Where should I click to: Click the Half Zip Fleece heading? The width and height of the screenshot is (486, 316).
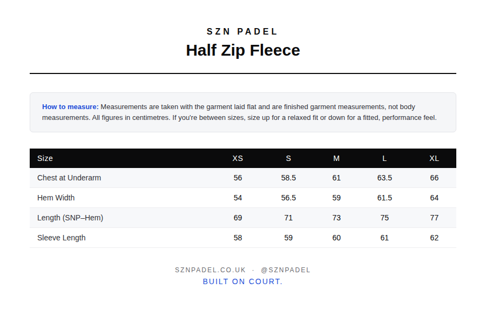(242, 51)
